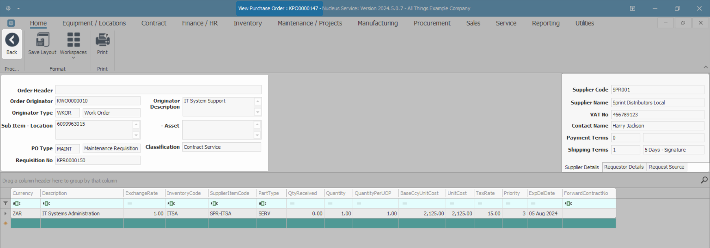Open the BaseCcyUnitCost equals filter operator
Screen dimensions: 710x248
[x=405, y=203]
